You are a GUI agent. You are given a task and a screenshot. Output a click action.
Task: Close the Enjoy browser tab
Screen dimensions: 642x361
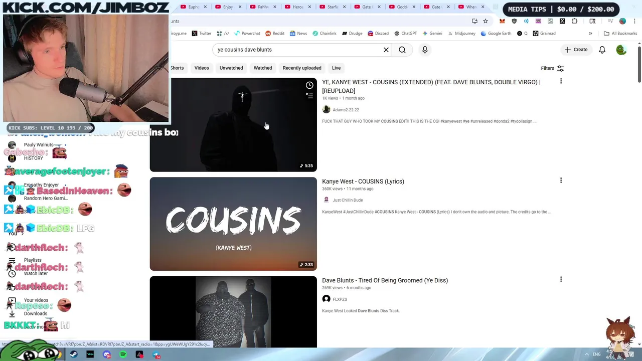240,7
